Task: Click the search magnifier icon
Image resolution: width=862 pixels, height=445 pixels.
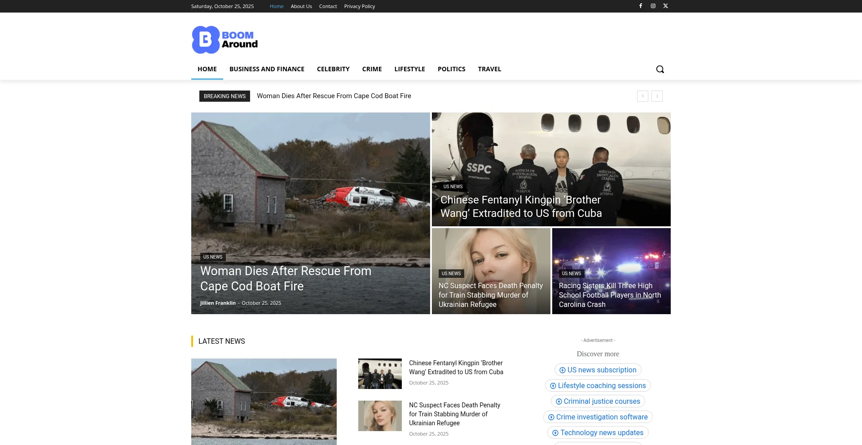Action: click(660, 69)
